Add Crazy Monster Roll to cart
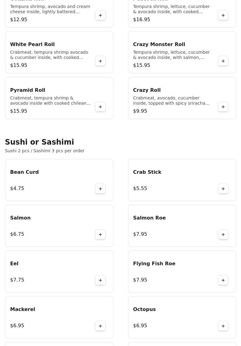 (223, 61)
